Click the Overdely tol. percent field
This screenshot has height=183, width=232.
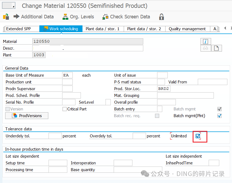point(139,136)
